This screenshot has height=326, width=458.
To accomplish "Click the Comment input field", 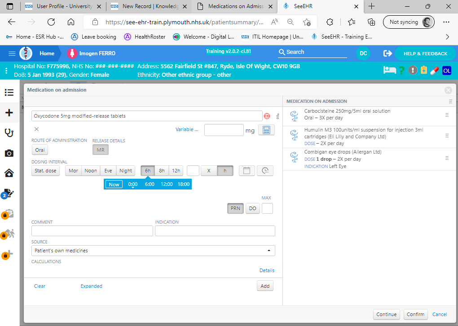I will pos(92,231).
